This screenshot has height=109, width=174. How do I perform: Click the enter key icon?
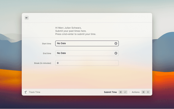[125, 92]
